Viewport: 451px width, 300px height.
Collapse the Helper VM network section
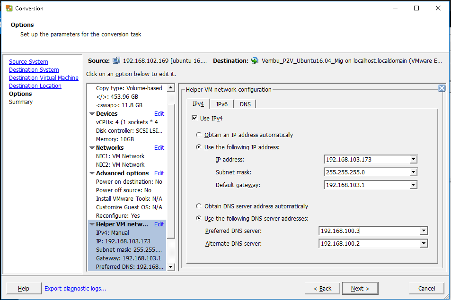(92, 224)
